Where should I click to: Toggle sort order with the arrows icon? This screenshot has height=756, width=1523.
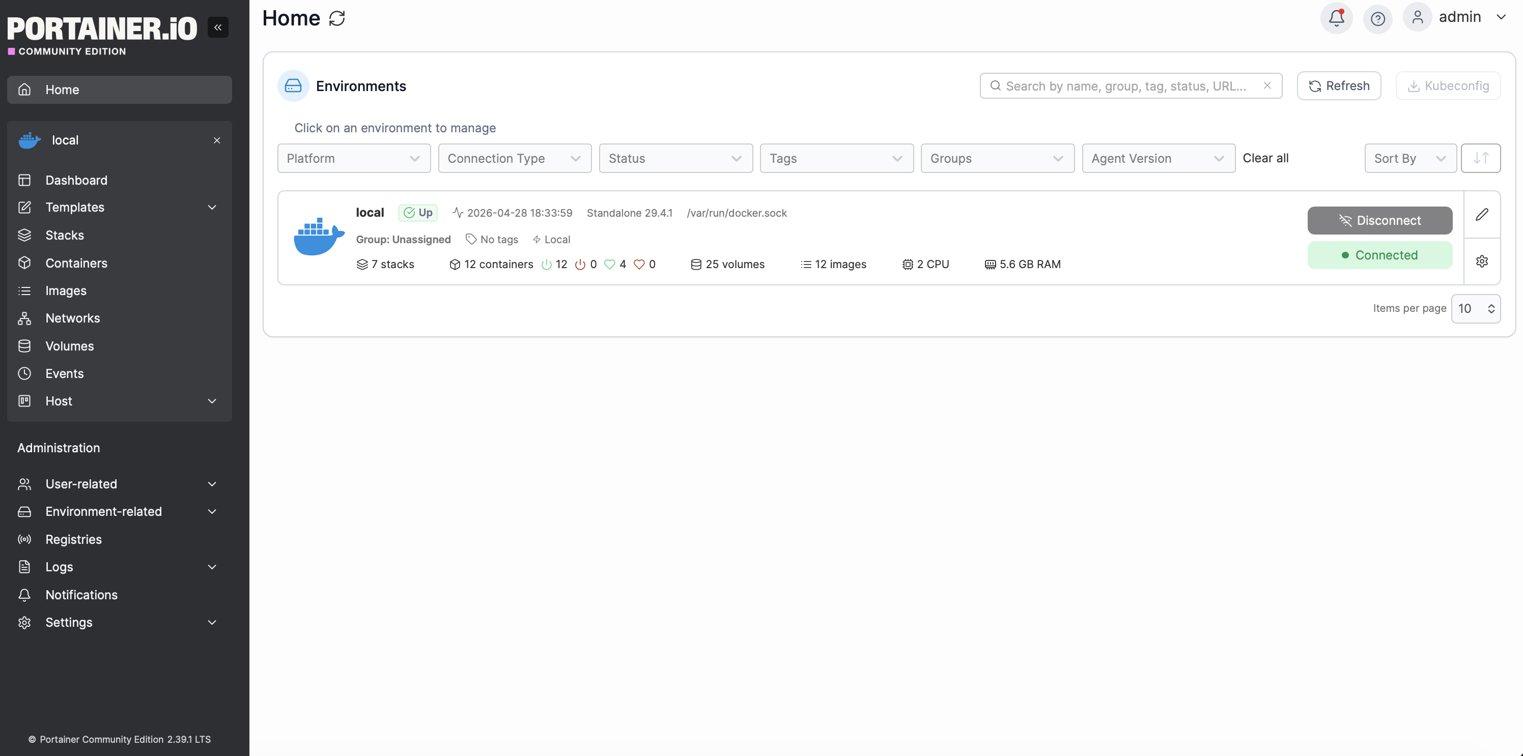pyautogui.click(x=1480, y=158)
